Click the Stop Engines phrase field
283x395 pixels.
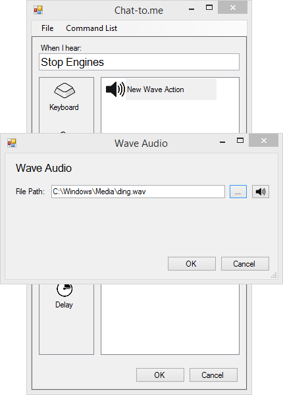140,62
